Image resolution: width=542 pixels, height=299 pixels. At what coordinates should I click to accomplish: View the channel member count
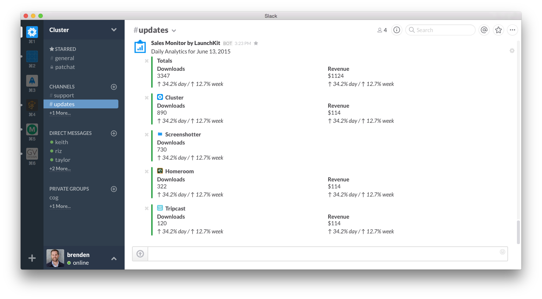[x=382, y=30]
